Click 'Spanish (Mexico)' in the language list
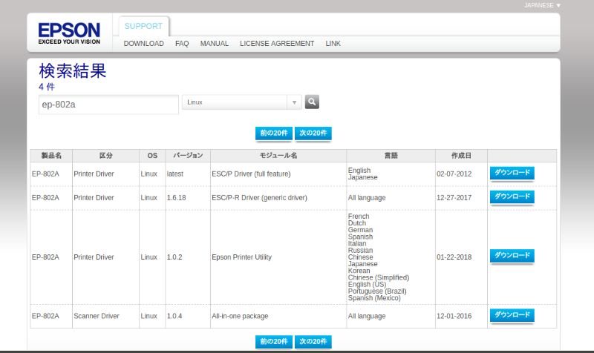The height and width of the screenshot is (353, 594). tap(374, 298)
